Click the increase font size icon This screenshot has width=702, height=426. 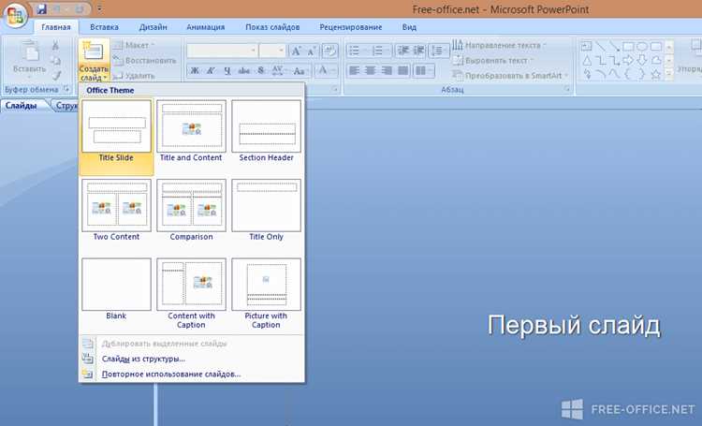[x=296, y=51]
